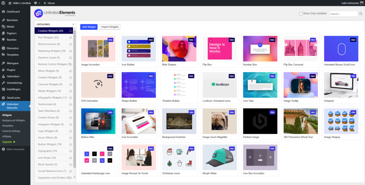Open the comments bubble icon
The height and width of the screenshot is (185, 365).
click(35, 3)
